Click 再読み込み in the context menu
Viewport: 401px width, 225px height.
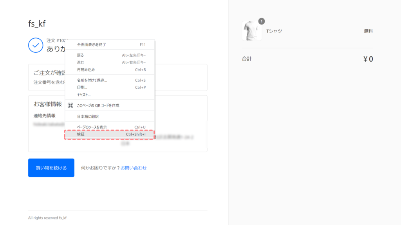click(110, 70)
